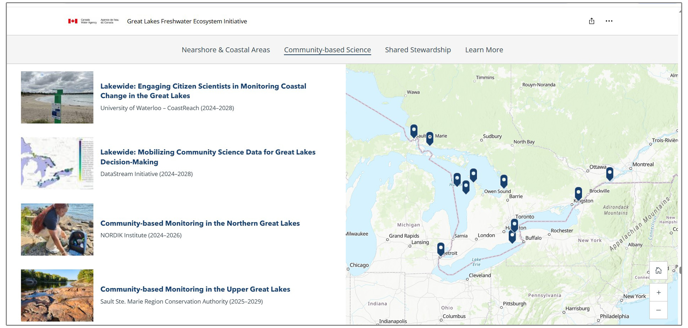Open the Engaging Citizen Scientists project link
This screenshot has height=328, width=688.
tap(203, 91)
